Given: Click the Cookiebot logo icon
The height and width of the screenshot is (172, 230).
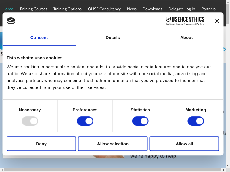Looking at the screenshot, I should pos(11,21).
